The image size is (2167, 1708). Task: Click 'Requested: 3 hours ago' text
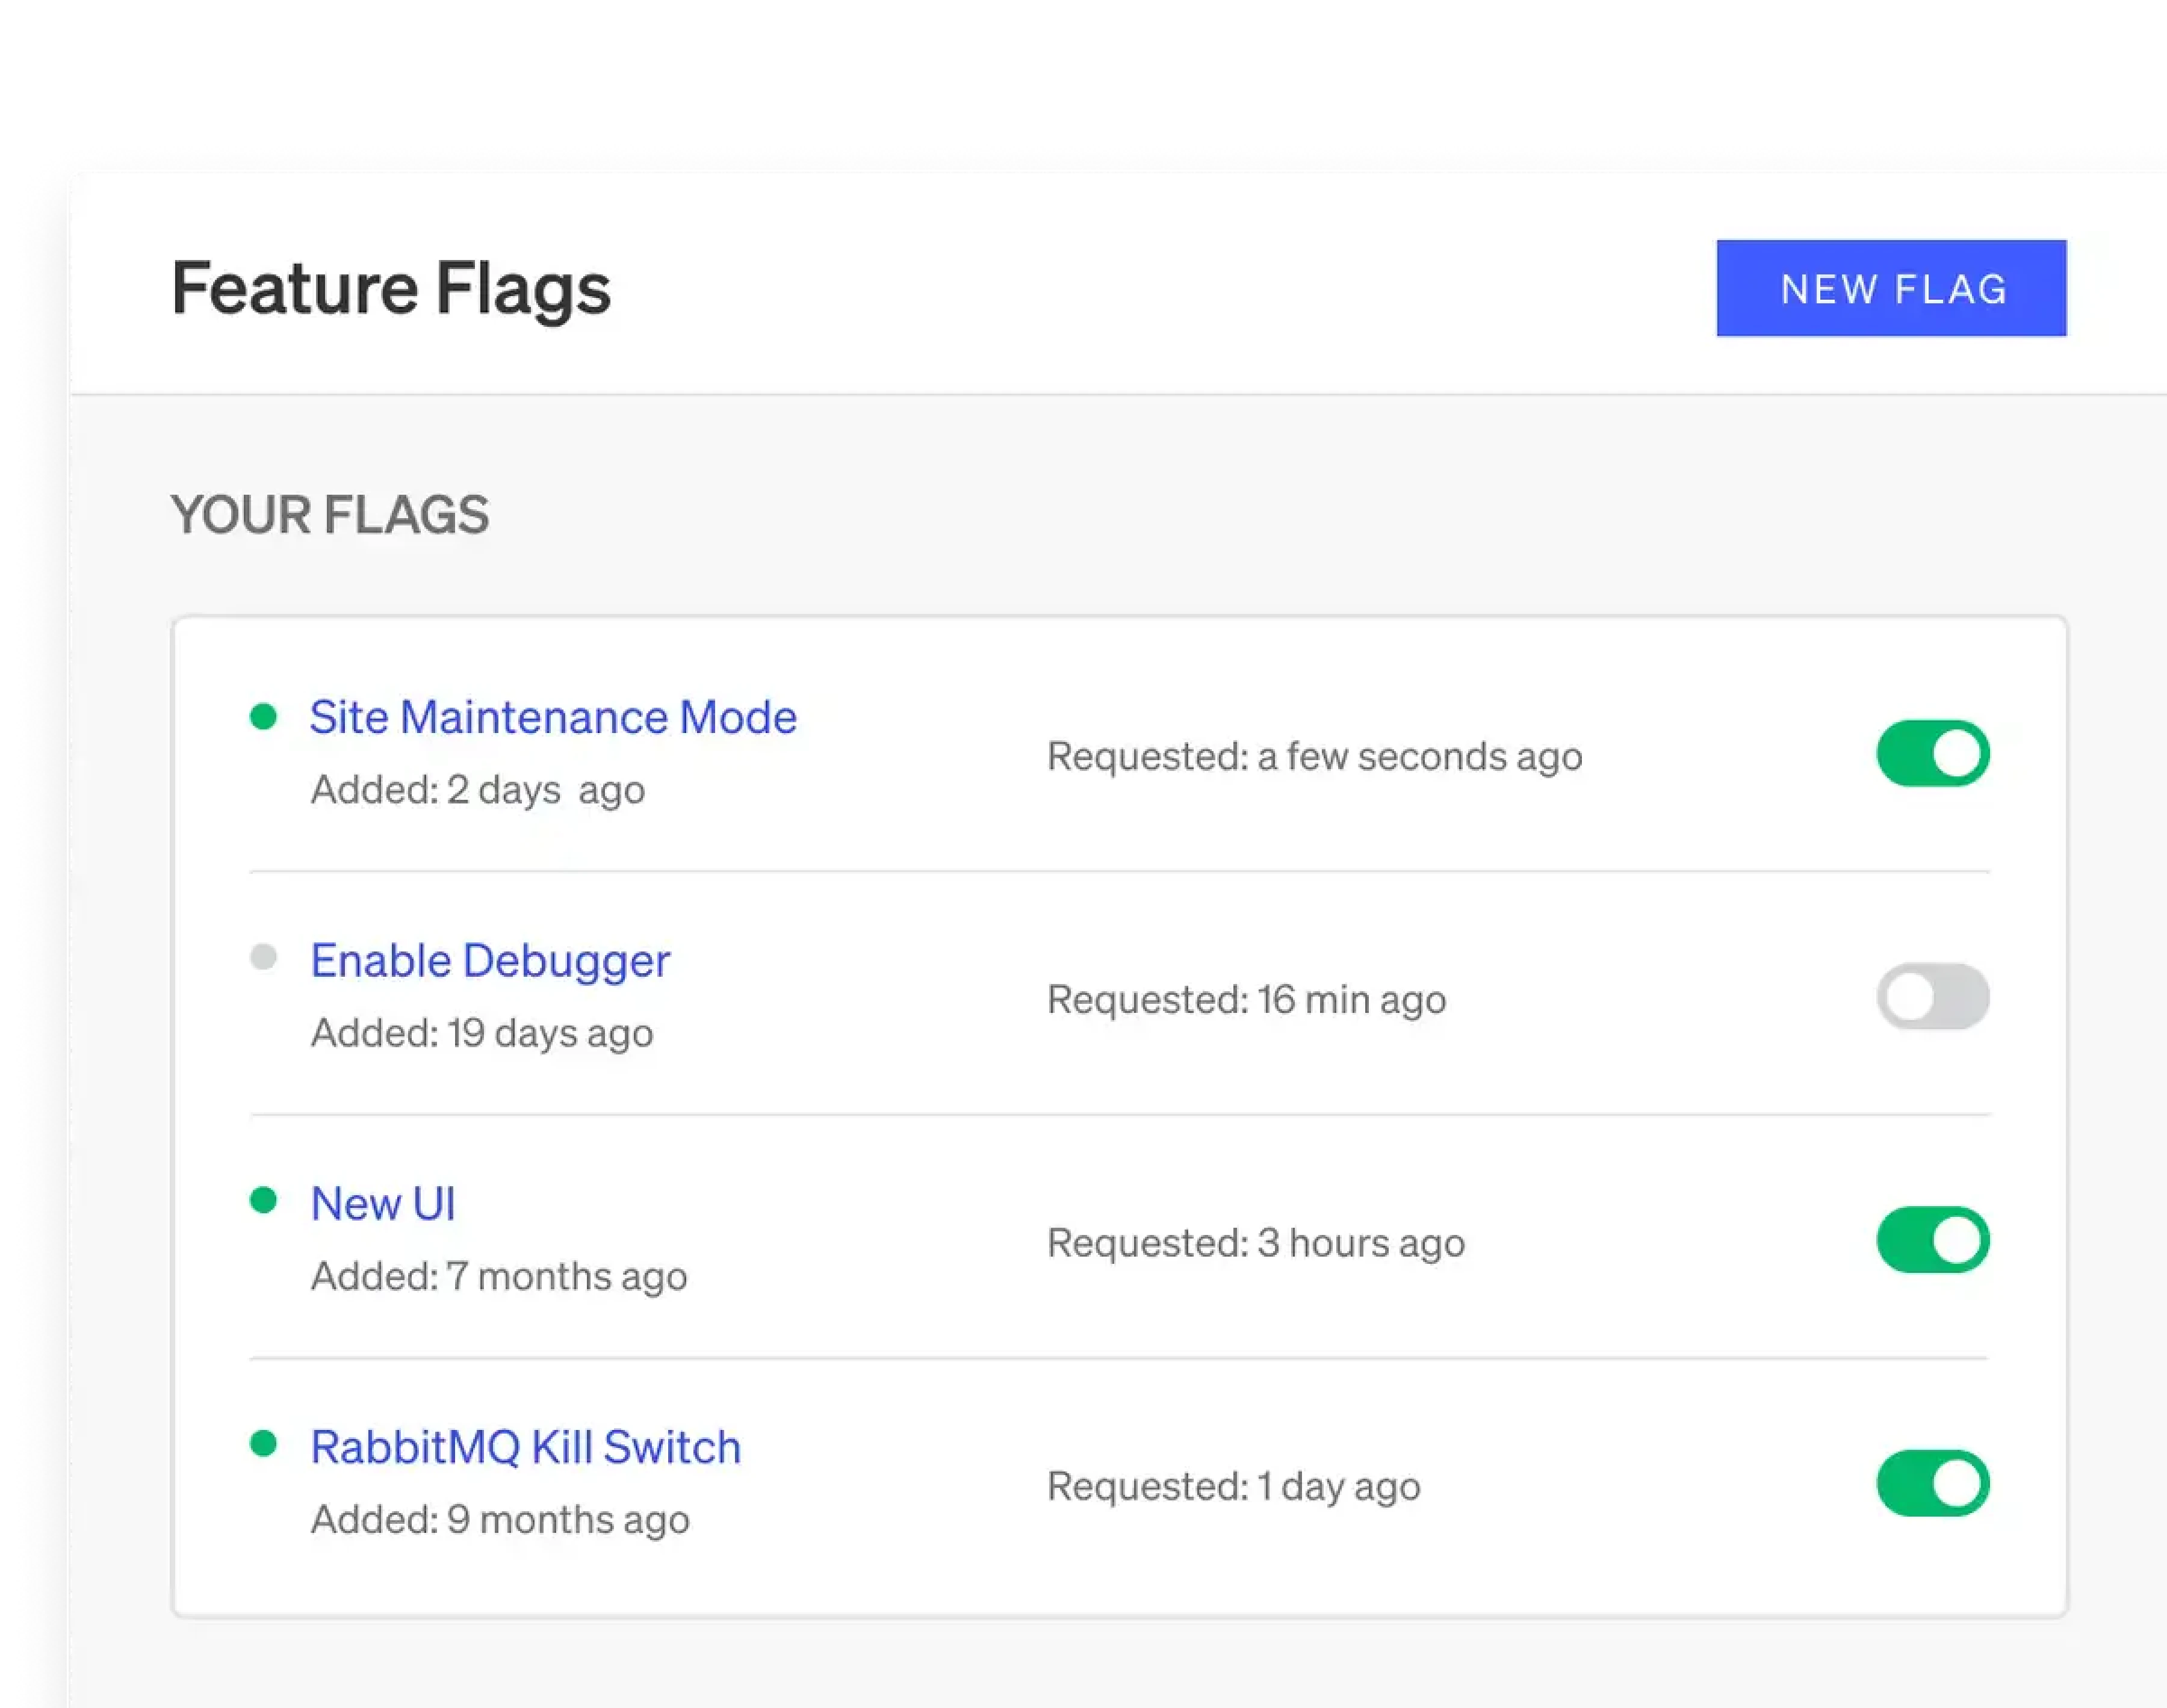click(x=1255, y=1242)
